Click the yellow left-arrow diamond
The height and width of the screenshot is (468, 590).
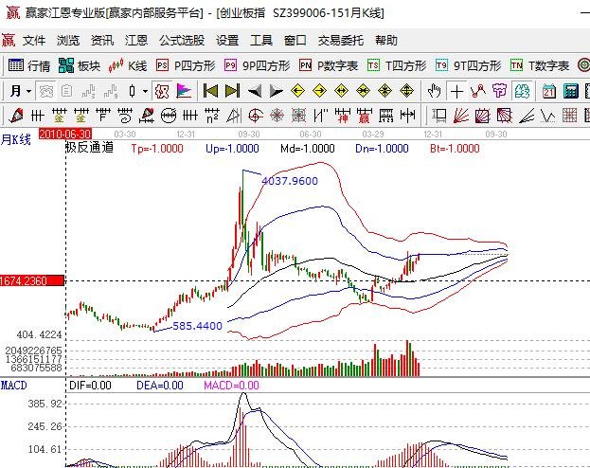click(297, 91)
